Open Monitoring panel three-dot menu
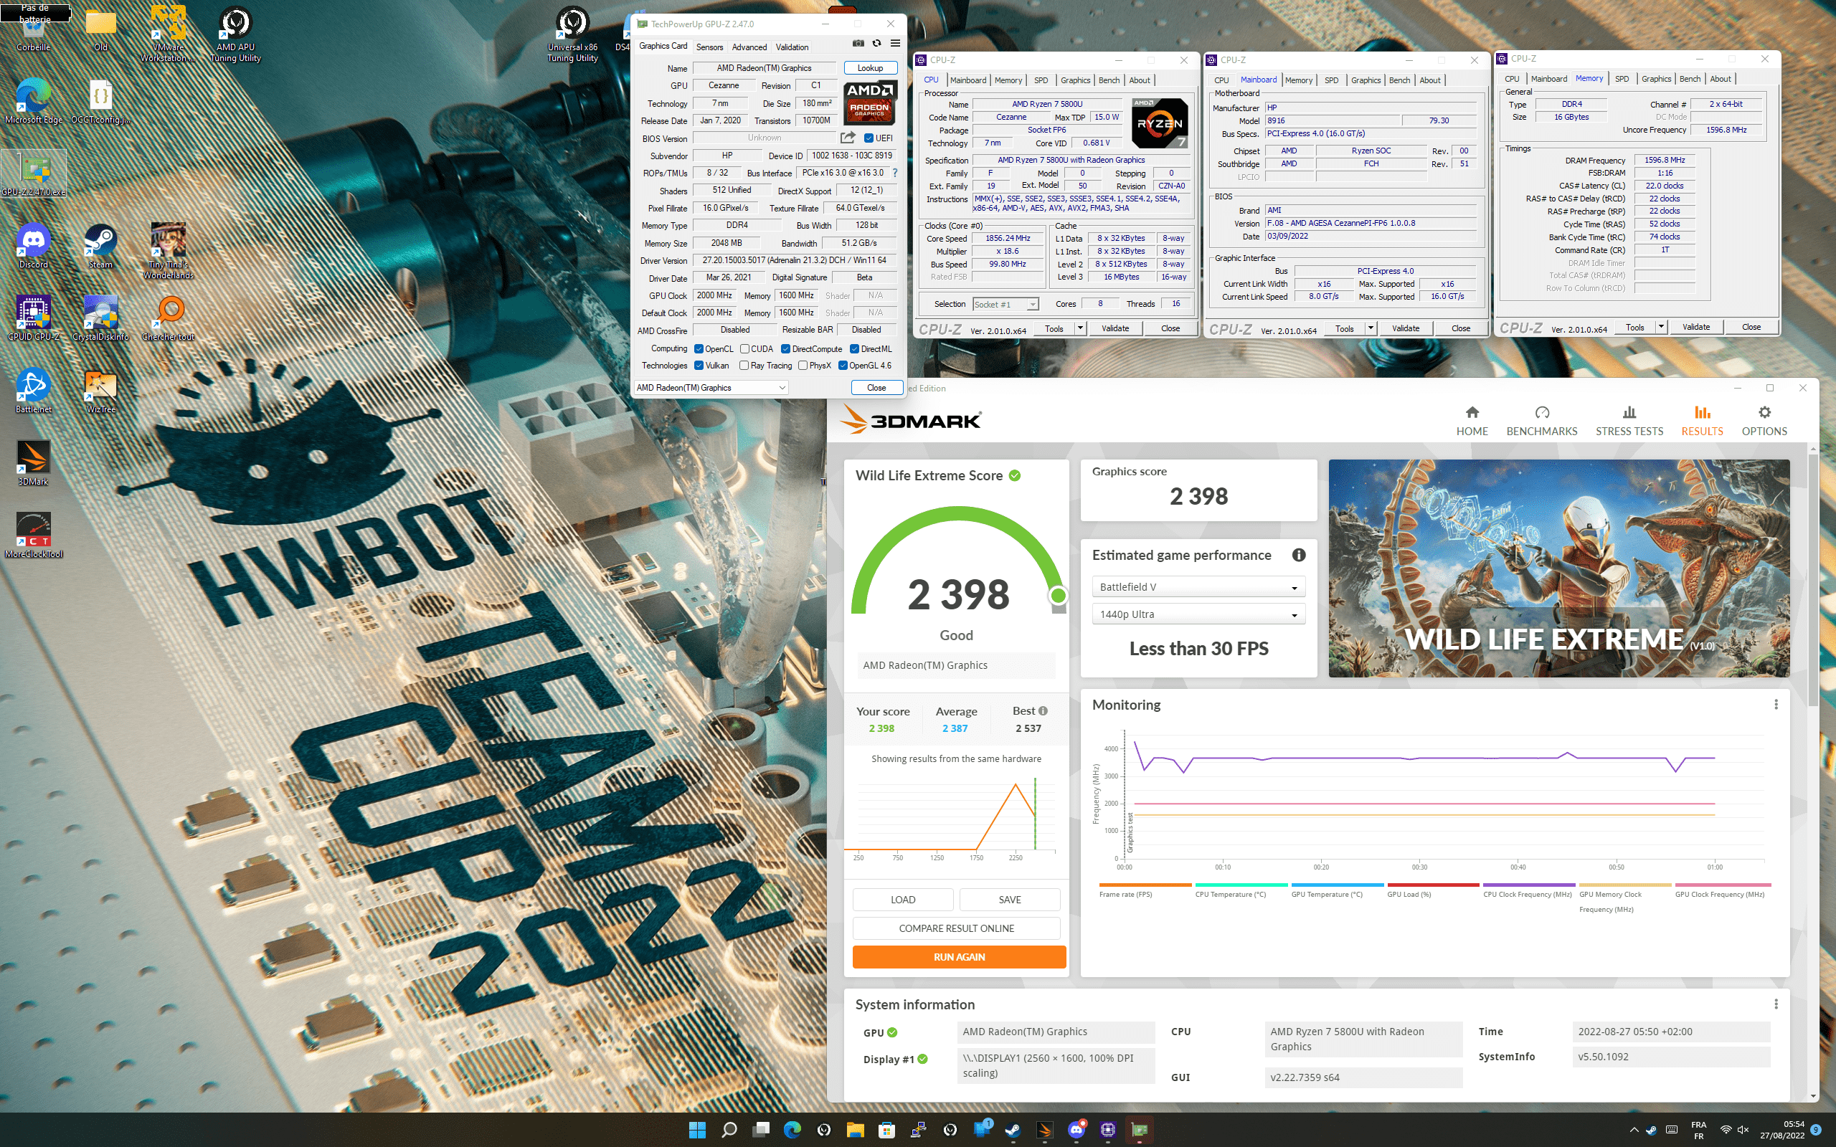Screen dimensions: 1836x1147 pos(1776,705)
